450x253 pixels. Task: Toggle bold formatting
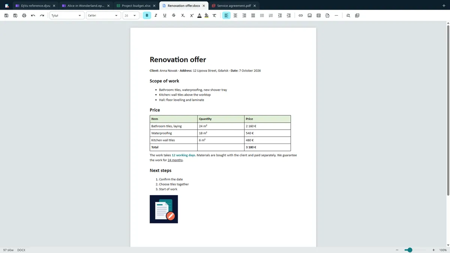pyautogui.click(x=147, y=15)
